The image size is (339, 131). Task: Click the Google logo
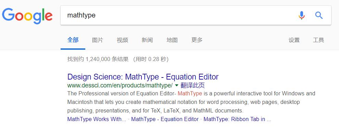click(27, 16)
